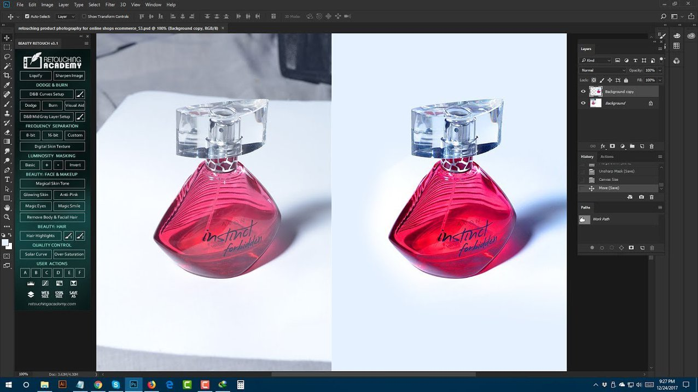Add a layer mask in Layers panel
698x392 pixels.
613,147
